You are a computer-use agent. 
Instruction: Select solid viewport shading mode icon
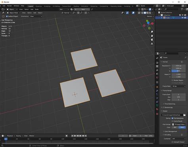click(145, 13)
